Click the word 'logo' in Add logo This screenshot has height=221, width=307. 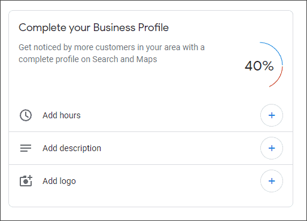(x=68, y=182)
